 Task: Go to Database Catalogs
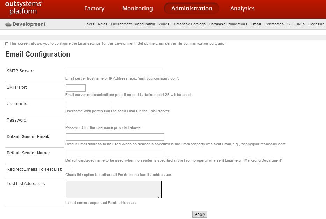click(x=190, y=24)
